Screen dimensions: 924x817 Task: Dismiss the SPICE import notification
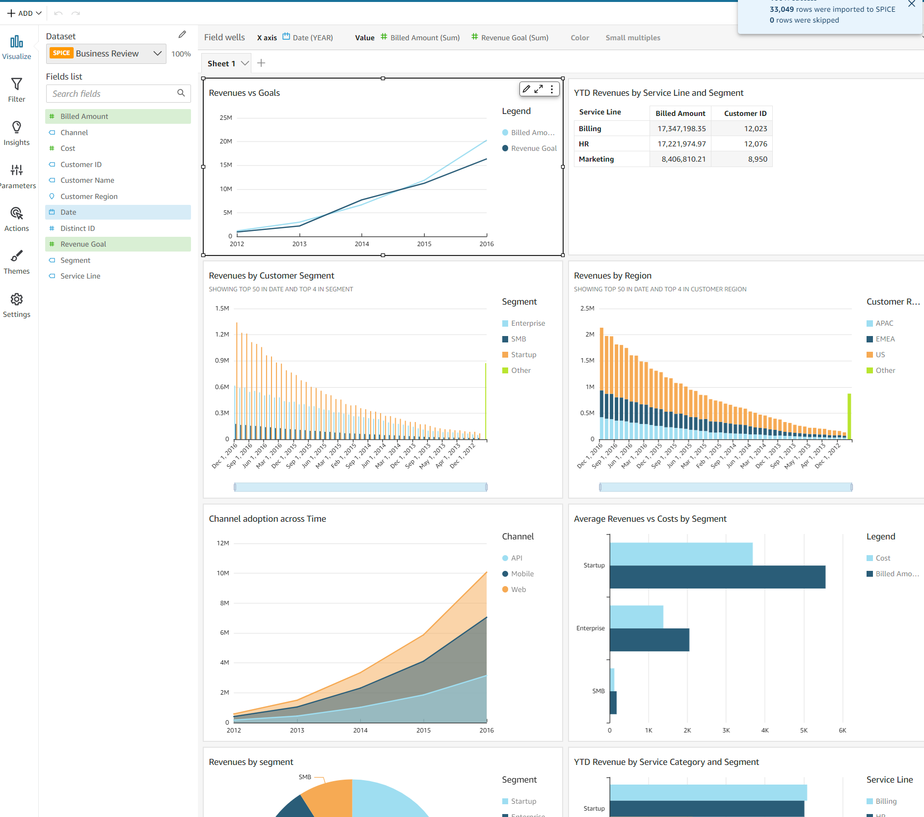[x=912, y=4]
